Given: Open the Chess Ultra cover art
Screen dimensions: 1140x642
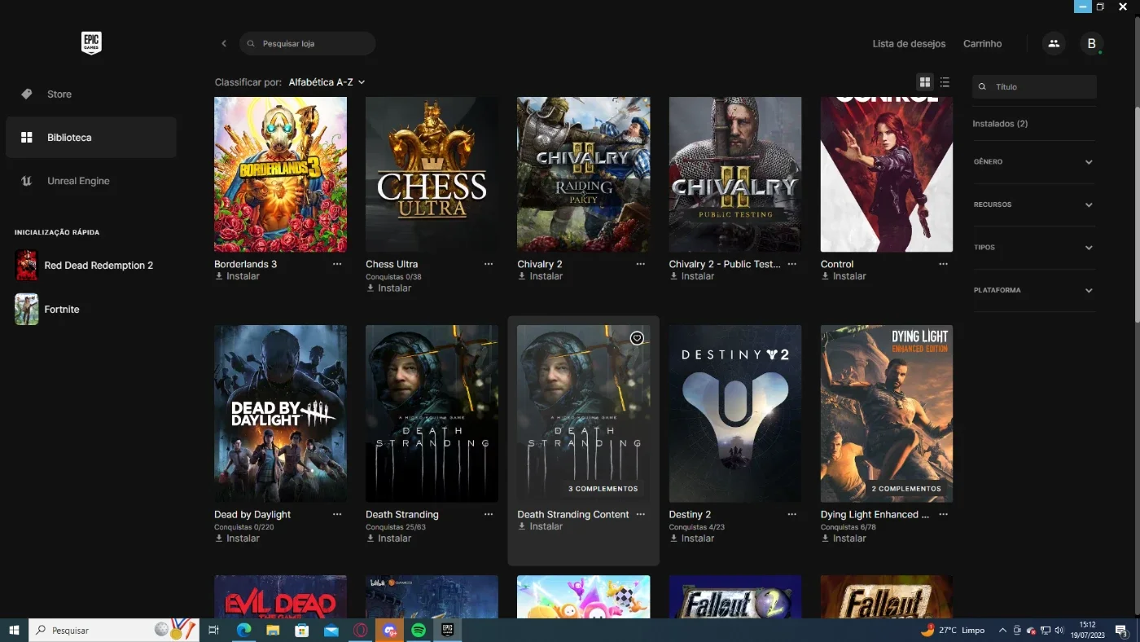Looking at the screenshot, I should click(x=432, y=174).
